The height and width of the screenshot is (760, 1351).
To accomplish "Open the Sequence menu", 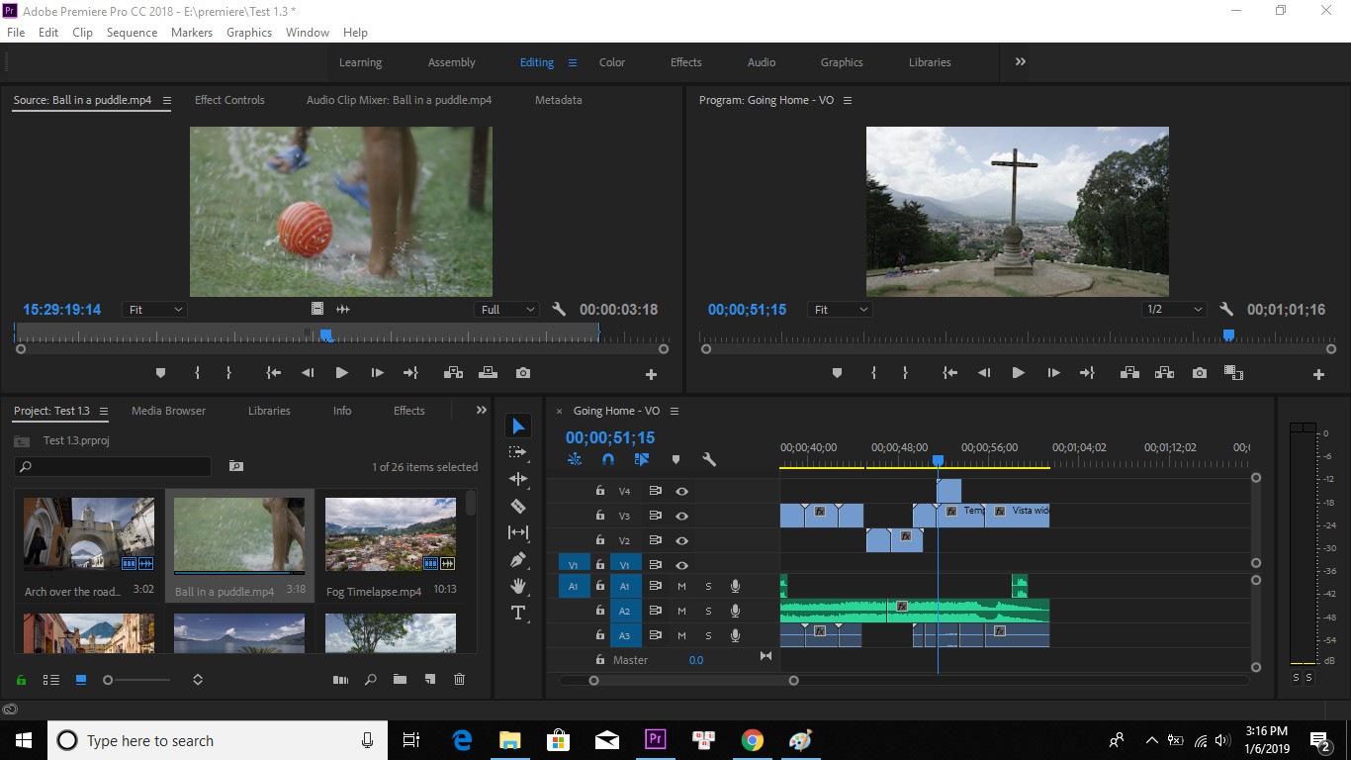I will pyautogui.click(x=132, y=32).
